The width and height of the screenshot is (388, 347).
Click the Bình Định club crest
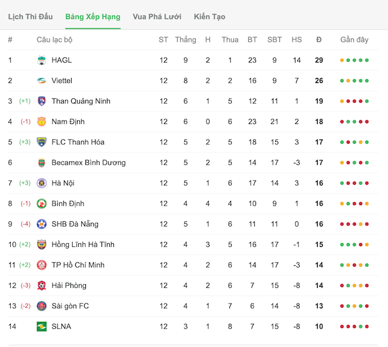point(42,203)
